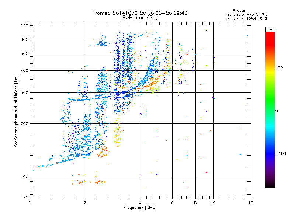Click the x-axis tick label "1"

click(x=29, y=203)
